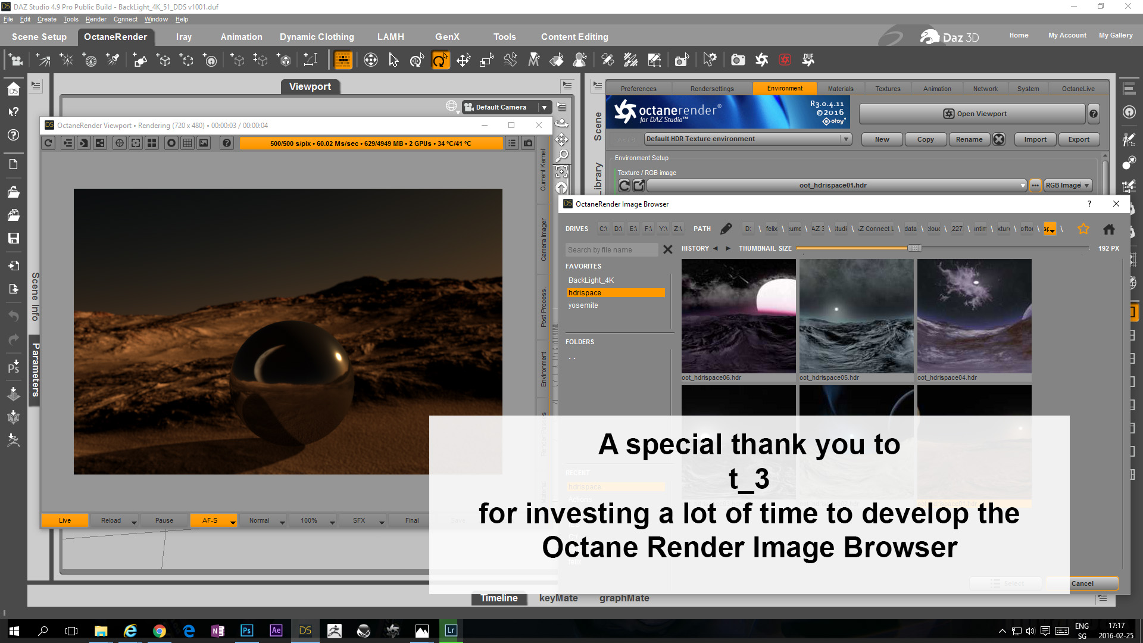Open Photoshop from the taskbar
Image resolution: width=1143 pixels, height=643 pixels.
[246, 630]
